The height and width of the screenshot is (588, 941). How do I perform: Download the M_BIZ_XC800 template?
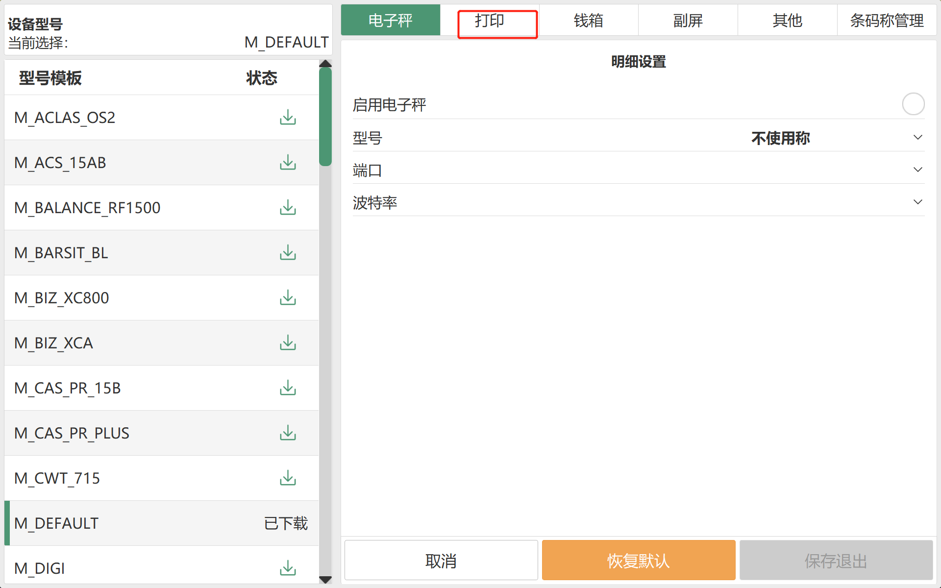[288, 298]
